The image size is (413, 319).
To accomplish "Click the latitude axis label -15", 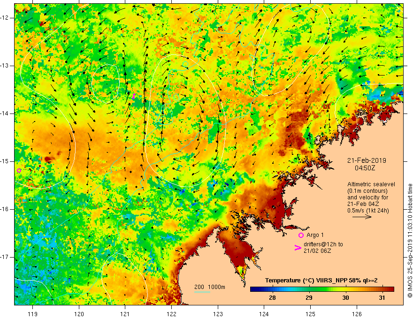I will click(5, 161).
